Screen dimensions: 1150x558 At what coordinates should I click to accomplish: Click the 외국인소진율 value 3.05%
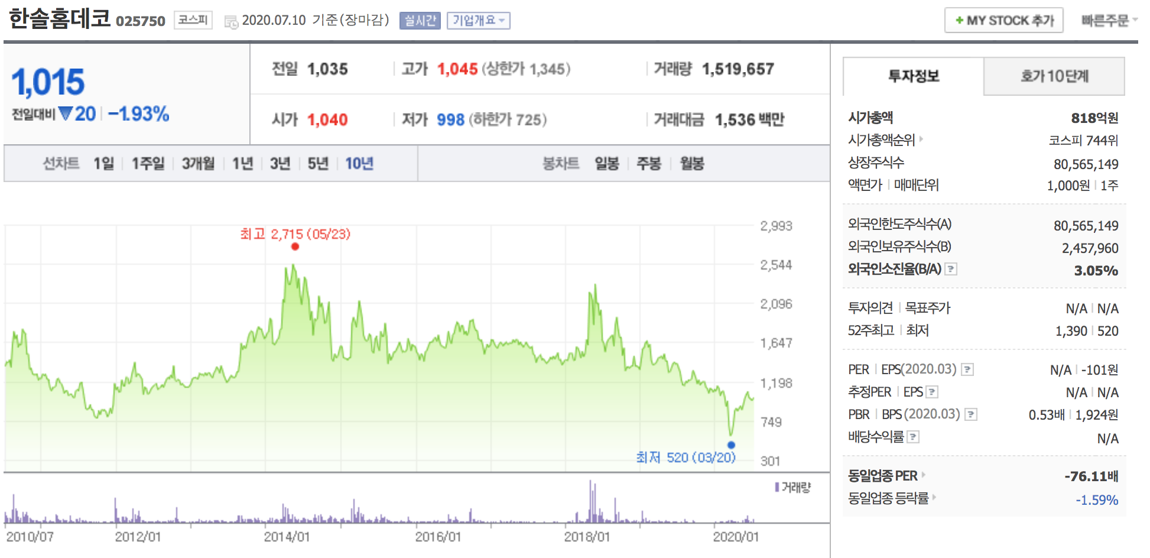[x=1096, y=271]
